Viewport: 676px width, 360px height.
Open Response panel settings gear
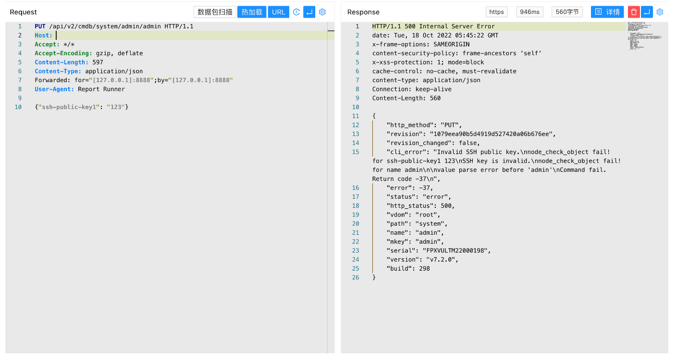660,12
